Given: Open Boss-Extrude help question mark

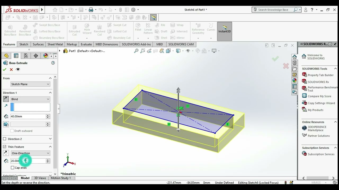Looking at the screenshot, I should 53,63.
